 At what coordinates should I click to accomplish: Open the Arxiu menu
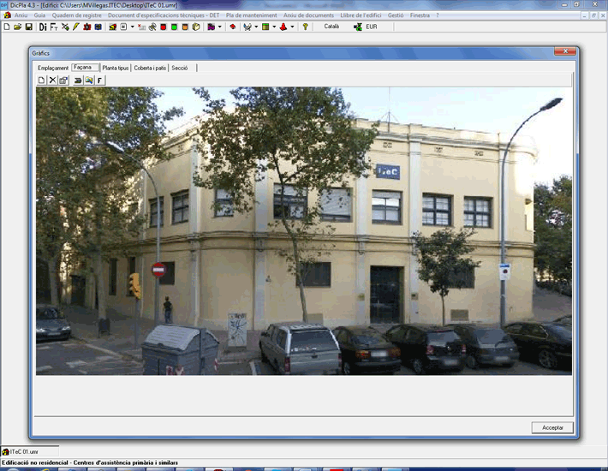(x=21, y=15)
